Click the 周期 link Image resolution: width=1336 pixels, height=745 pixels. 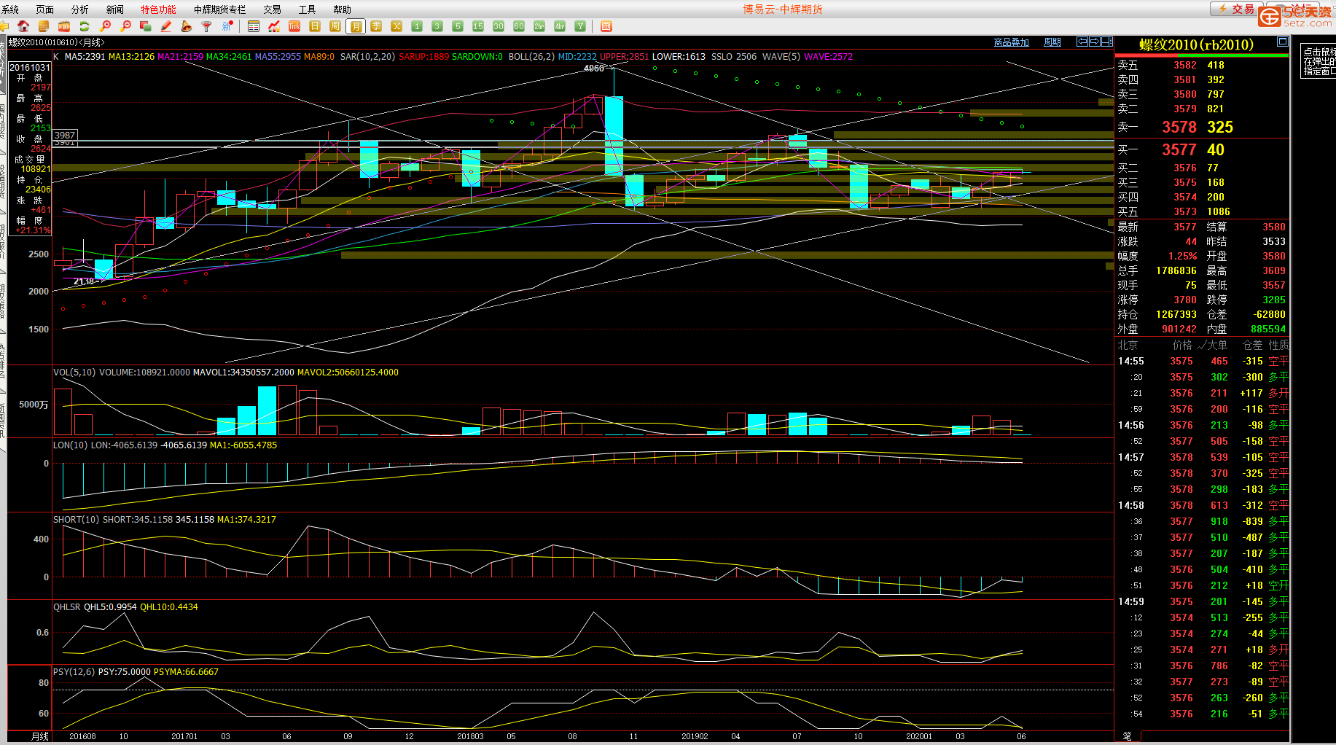click(1052, 42)
